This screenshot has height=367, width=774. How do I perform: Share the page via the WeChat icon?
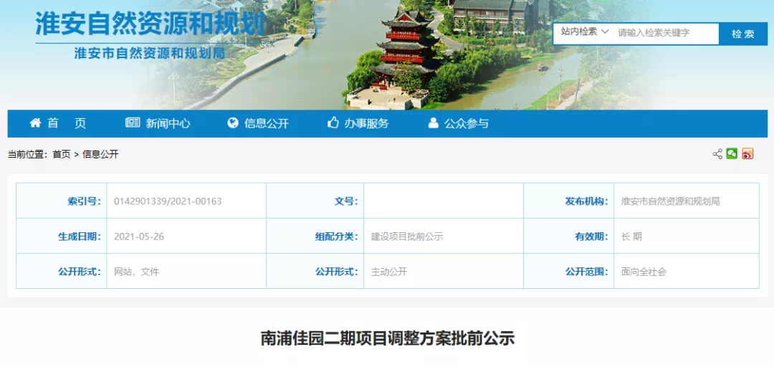(x=732, y=153)
